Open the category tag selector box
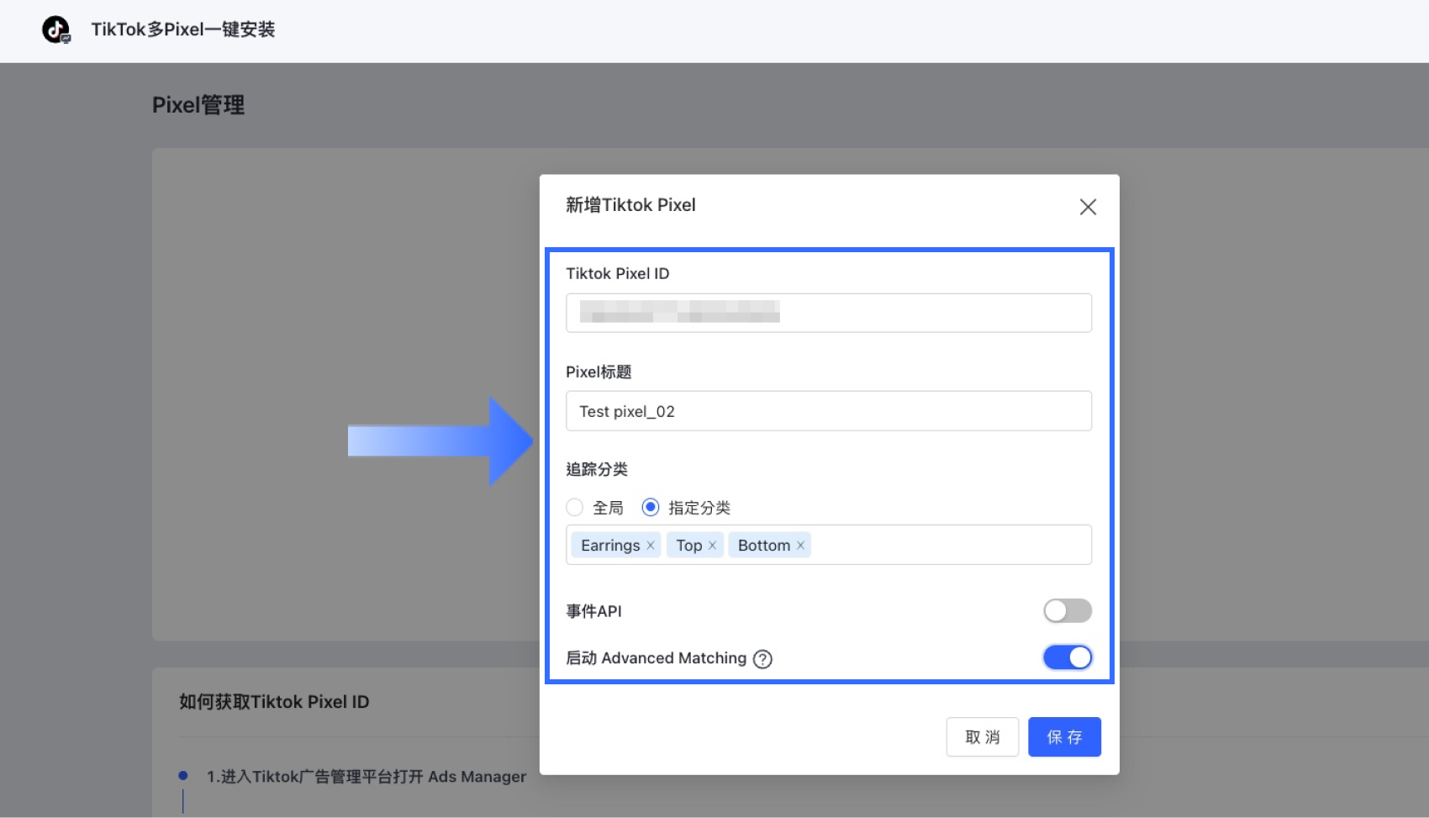 coord(829,545)
